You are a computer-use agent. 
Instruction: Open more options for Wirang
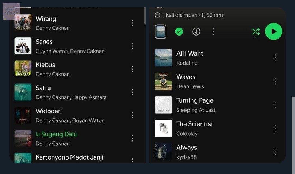(x=132, y=23)
